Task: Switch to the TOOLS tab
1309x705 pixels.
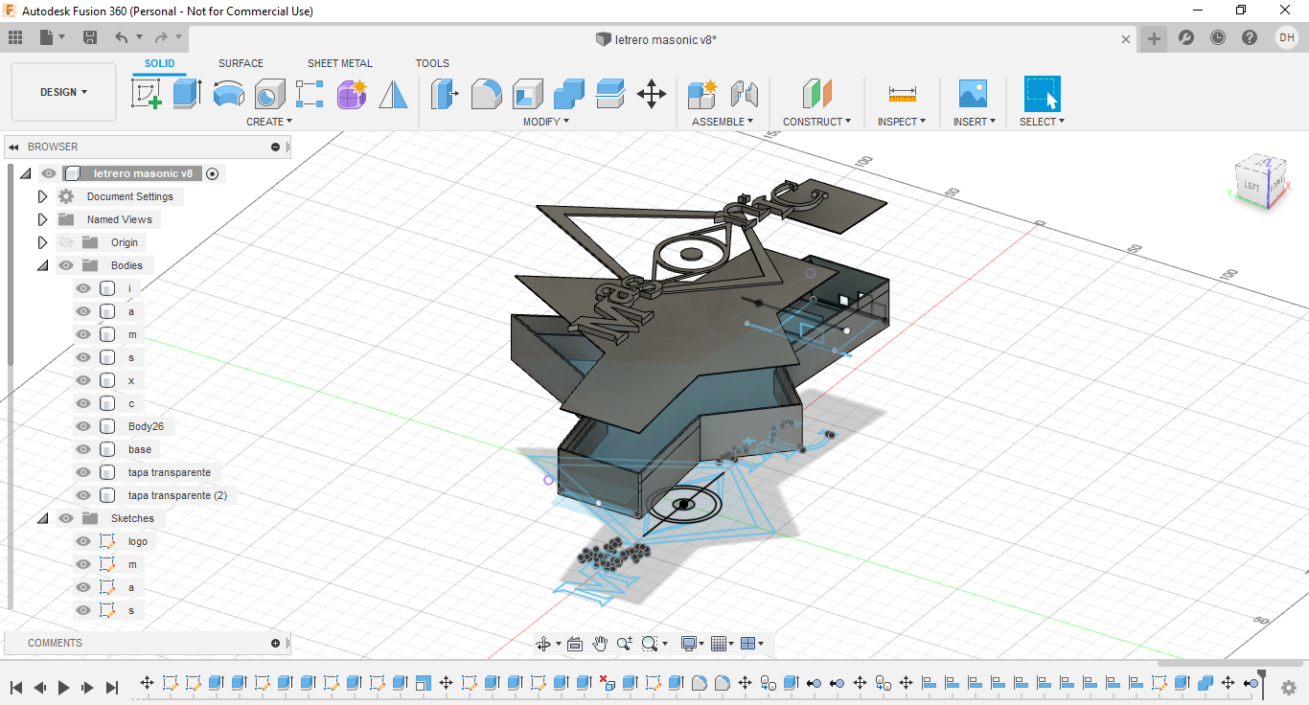Action: (x=432, y=63)
